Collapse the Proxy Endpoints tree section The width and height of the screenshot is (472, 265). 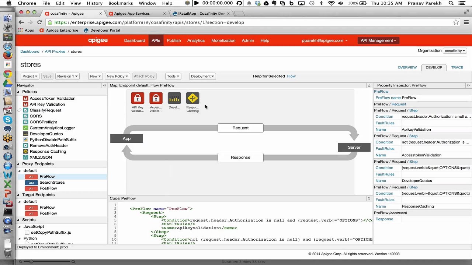pos(18,164)
